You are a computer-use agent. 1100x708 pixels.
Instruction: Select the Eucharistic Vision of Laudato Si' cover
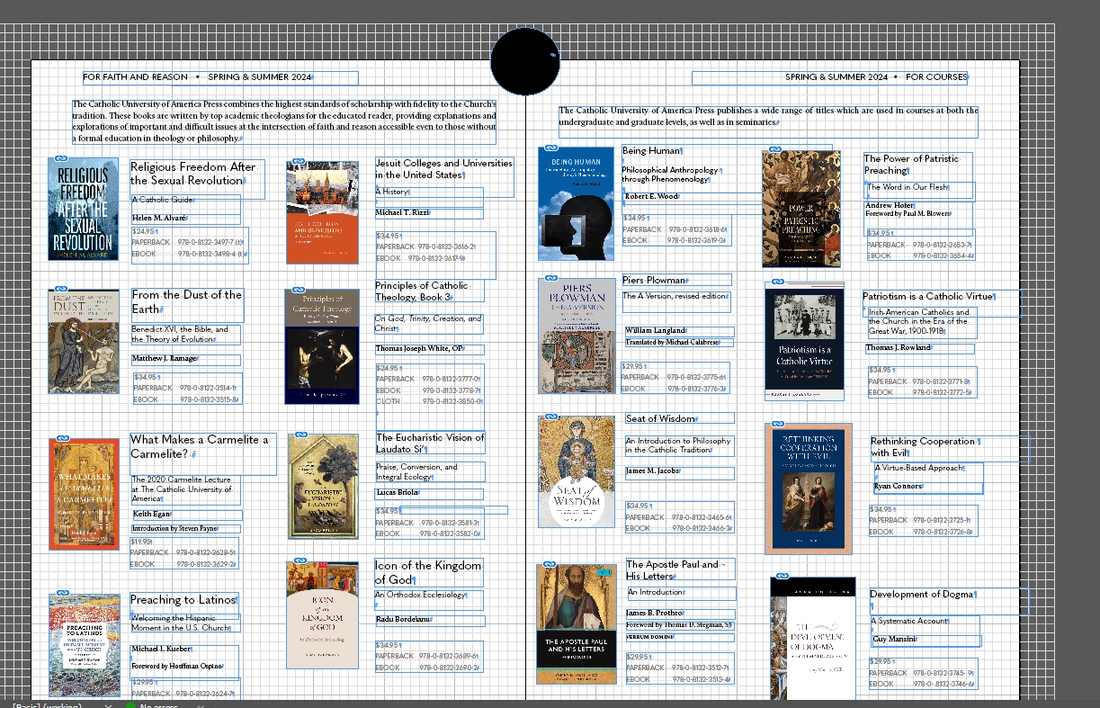pyautogui.click(x=323, y=487)
